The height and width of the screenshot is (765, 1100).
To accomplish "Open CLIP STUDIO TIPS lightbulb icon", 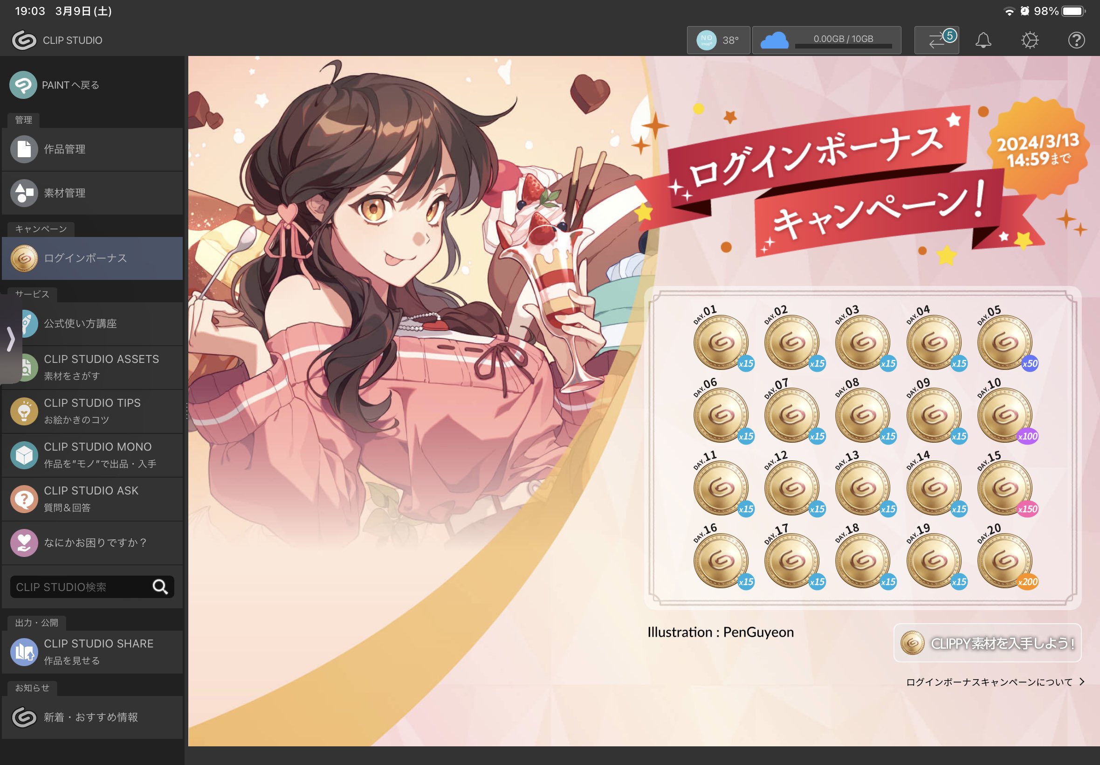I will point(24,411).
